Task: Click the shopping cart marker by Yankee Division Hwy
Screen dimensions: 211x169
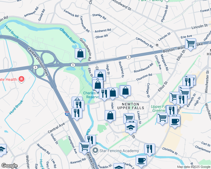Action: (x=84, y=148)
